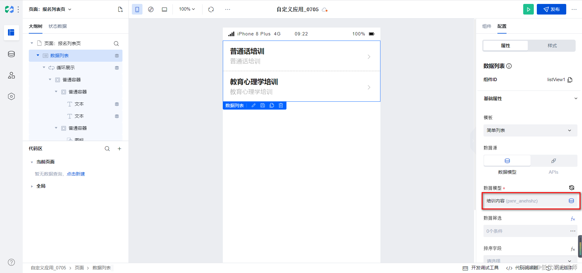
Task: Open the 0个条件 filter ellipsis
Action: tap(573, 231)
